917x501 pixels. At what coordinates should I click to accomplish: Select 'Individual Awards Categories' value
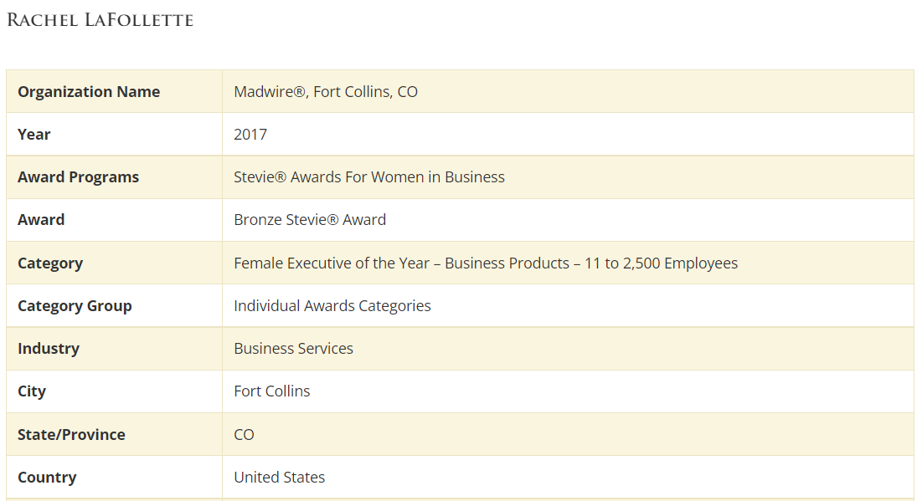pyautogui.click(x=332, y=305)
